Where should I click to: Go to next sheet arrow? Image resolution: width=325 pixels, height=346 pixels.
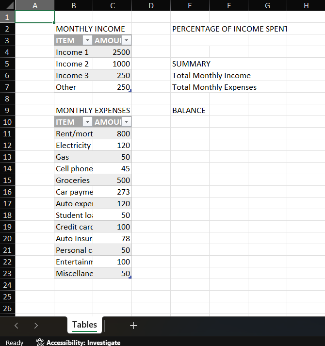pos(36,326)
